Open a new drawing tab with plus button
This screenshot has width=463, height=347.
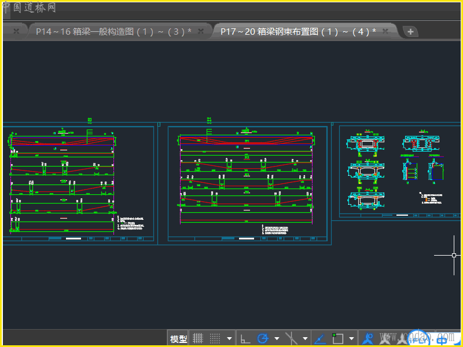(x=410, y=31)
